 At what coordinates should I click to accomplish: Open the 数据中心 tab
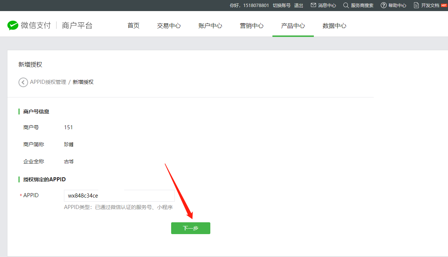(335, 25)
